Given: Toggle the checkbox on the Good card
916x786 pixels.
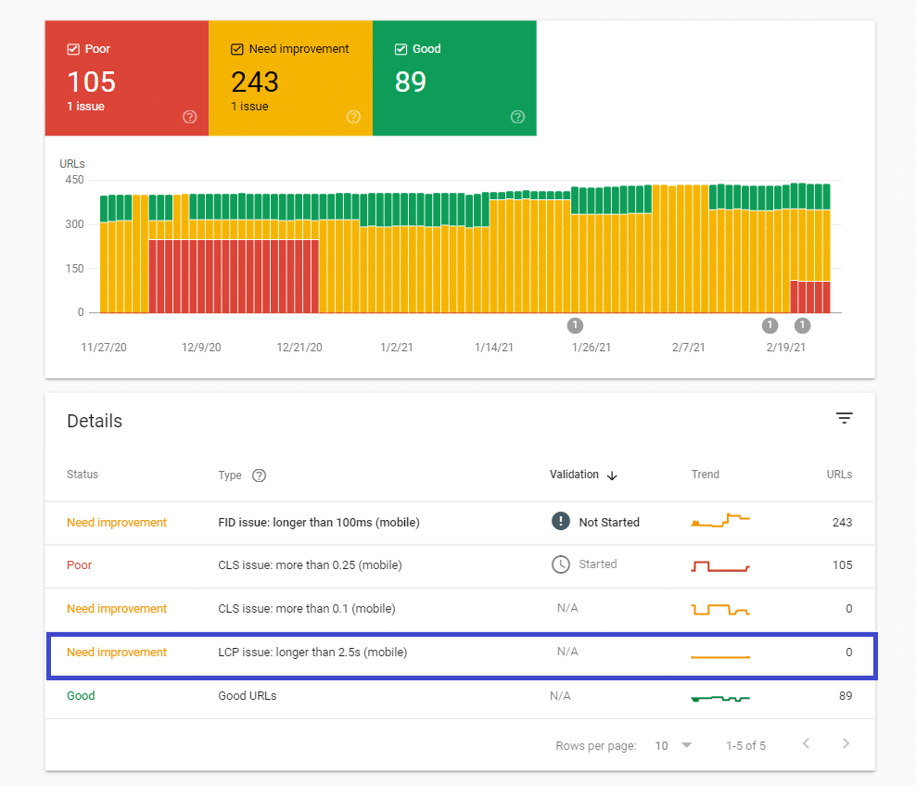Looking at the screenshot, I should tap(402, 48).
